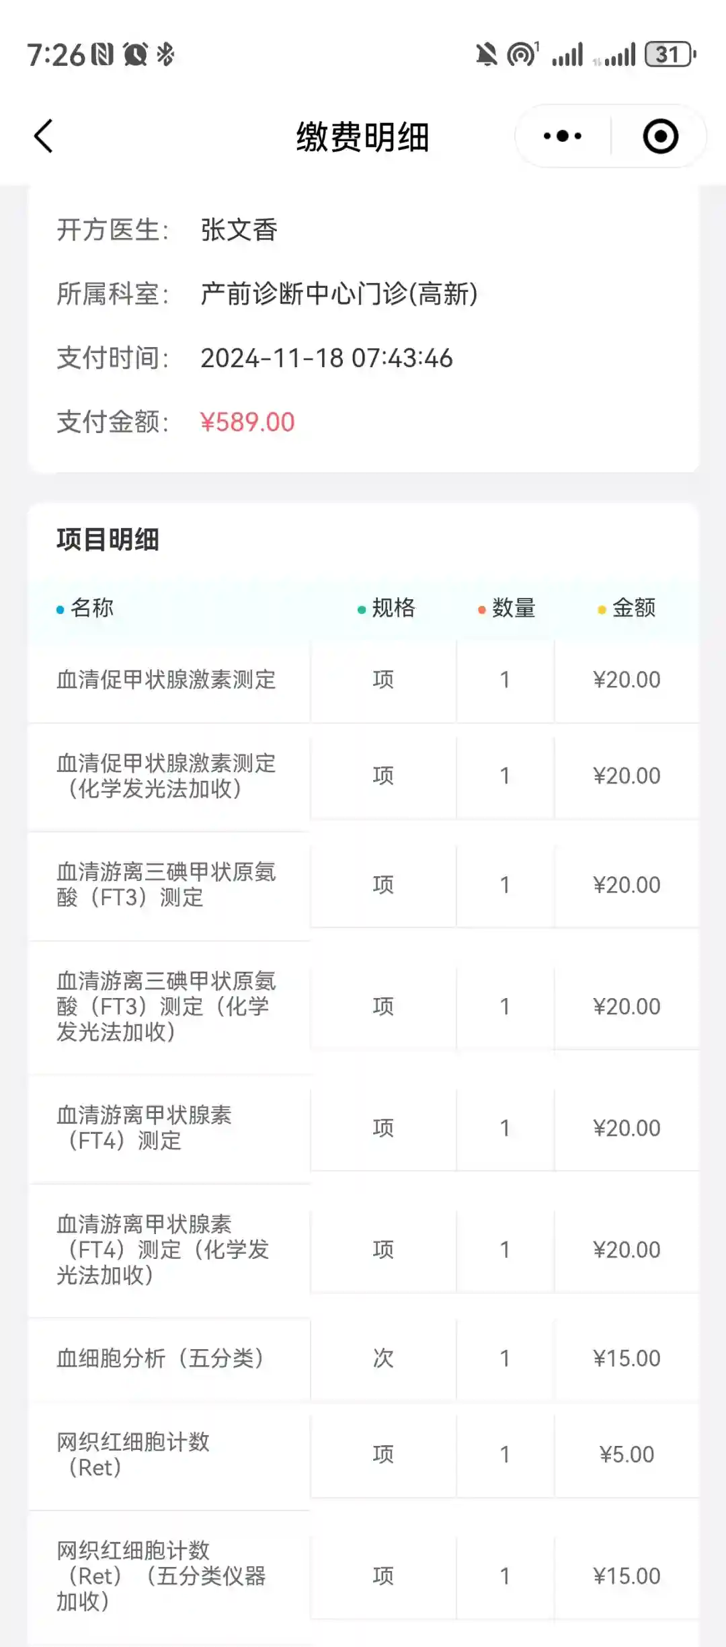Tap the alarm clock status icon
Viewport: 726px width, 1647px height.
(136, 54)
